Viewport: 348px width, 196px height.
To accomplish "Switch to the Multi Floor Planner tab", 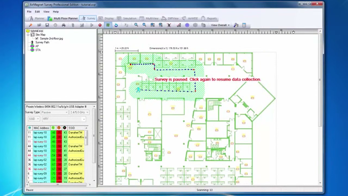I will pos(63,18).
